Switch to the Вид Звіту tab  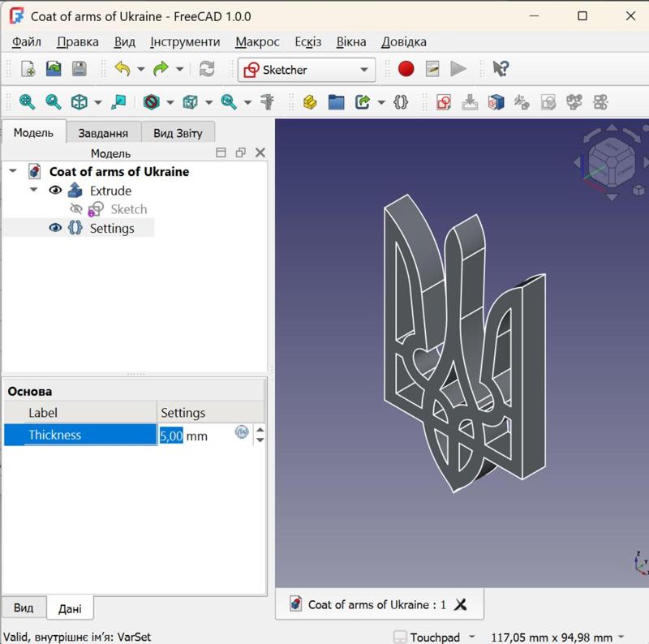(178, 133)
